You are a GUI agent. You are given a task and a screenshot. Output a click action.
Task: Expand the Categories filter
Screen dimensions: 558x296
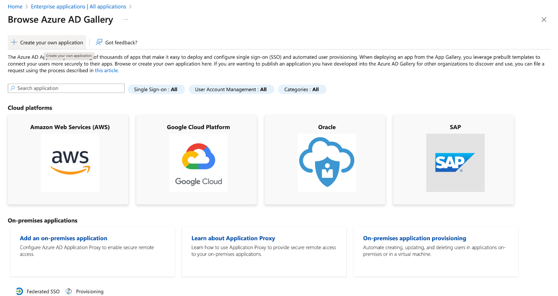click(302, 90)
